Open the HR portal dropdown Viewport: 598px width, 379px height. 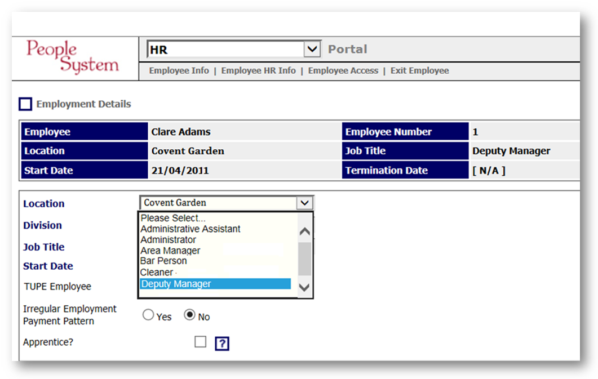click(312, 50)
